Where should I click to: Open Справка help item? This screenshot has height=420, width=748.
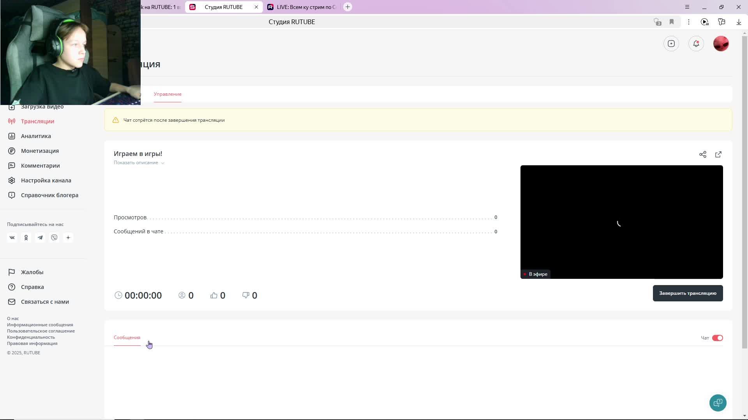26,287
